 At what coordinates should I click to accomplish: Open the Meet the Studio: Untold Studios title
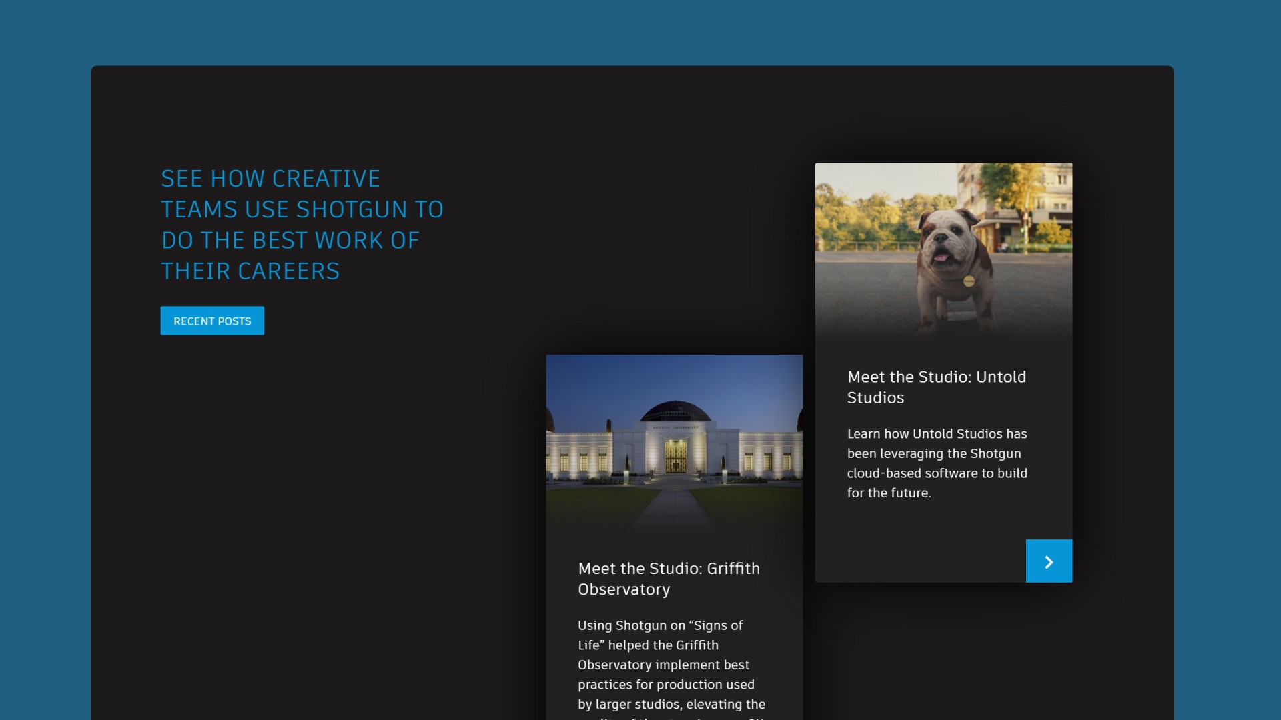coord(936,387)
